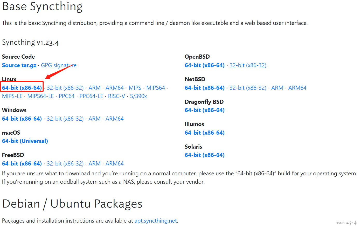Viewport: 361px width, 227px height.
Task: Download Windows 64-bit (x86-64) build
Action: pos(22,119)
